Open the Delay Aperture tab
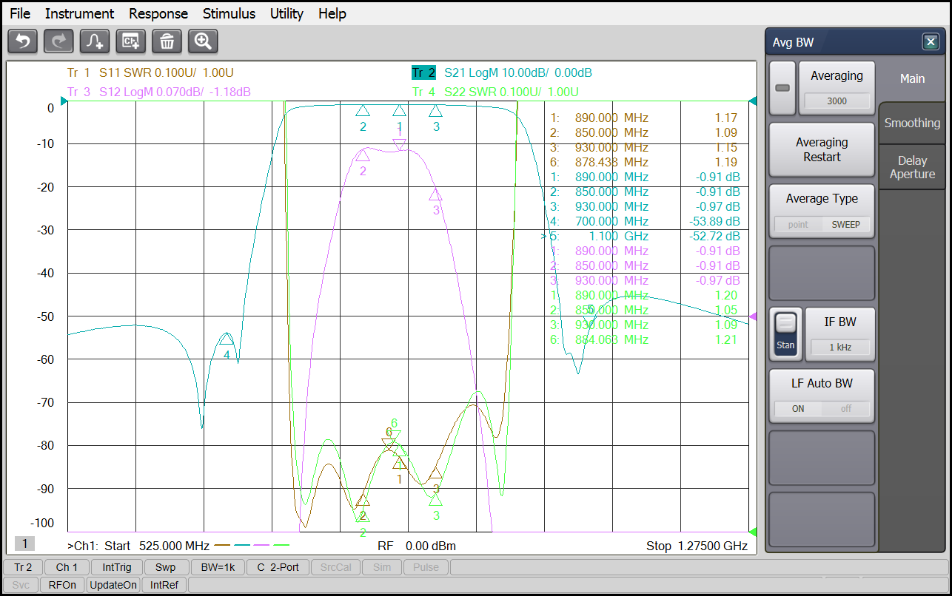952x596 pixels. 912,167
